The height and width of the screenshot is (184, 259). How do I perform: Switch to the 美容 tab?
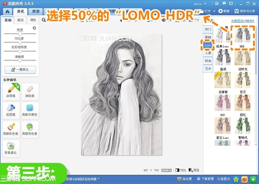[36, 11]
